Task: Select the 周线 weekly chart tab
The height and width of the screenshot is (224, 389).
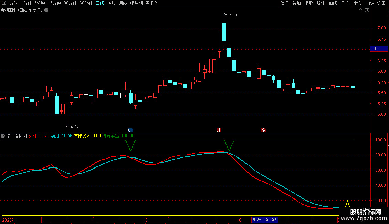Action: 112,3
